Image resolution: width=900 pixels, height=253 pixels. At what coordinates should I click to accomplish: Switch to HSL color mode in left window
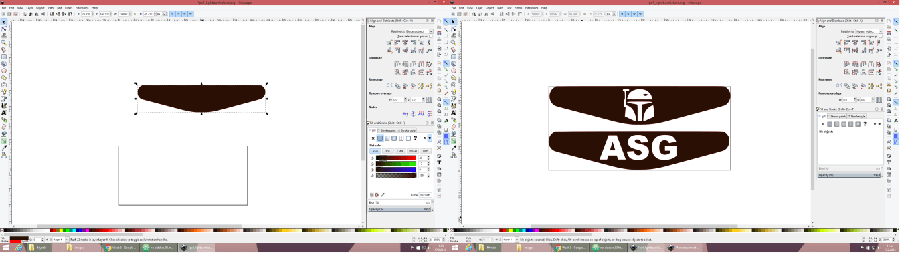(388, 151)
